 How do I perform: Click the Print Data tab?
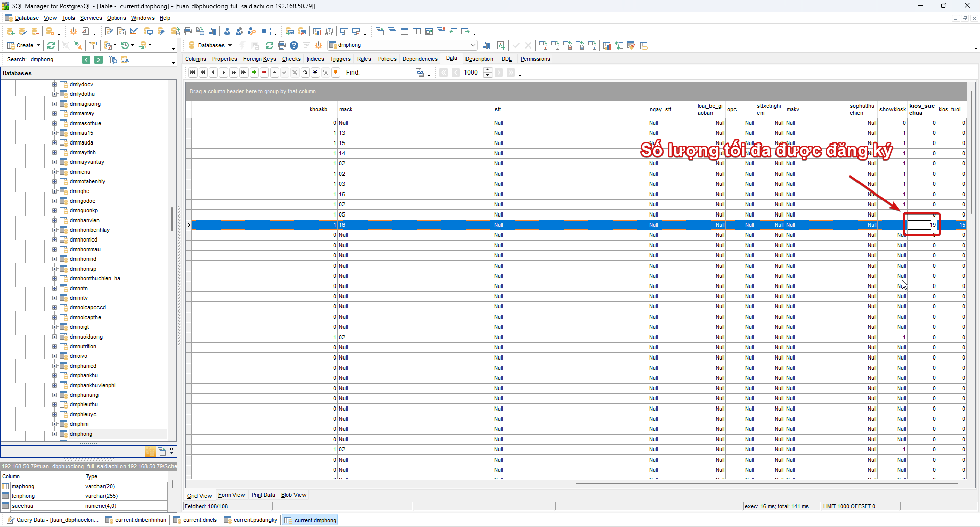click(263, 495)
